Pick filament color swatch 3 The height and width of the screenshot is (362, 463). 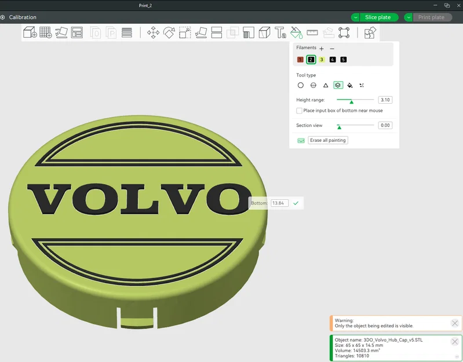322,60
